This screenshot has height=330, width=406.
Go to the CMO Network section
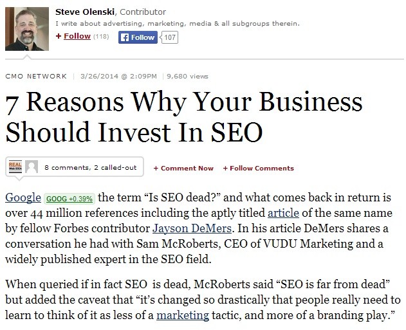(35, 77)
